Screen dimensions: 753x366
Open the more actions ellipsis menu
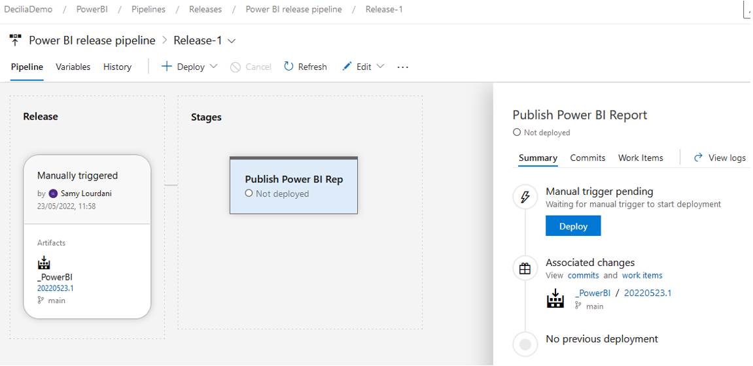[x=403, y=67]
